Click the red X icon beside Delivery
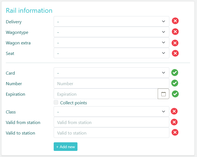The image size is (197, 157). [x=175, y=21]
